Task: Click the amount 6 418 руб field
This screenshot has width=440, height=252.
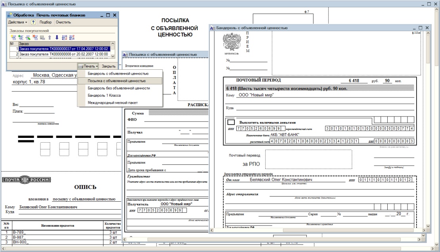Action: [354, 80]
